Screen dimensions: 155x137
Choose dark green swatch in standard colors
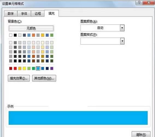pos(34,68)
